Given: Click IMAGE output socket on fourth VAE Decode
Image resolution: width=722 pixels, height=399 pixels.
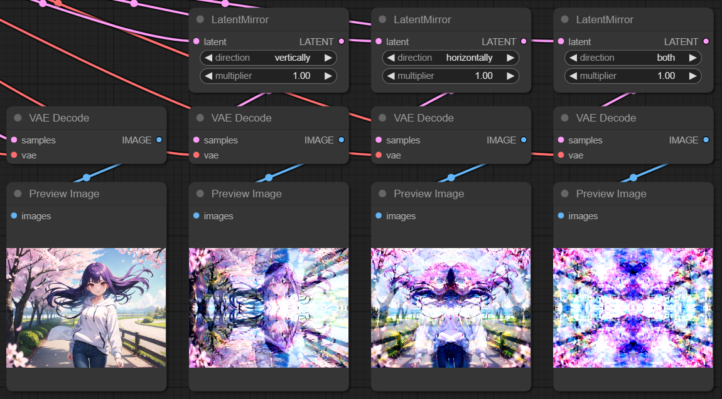Looking at the screenshot, I should coord(706,140).
